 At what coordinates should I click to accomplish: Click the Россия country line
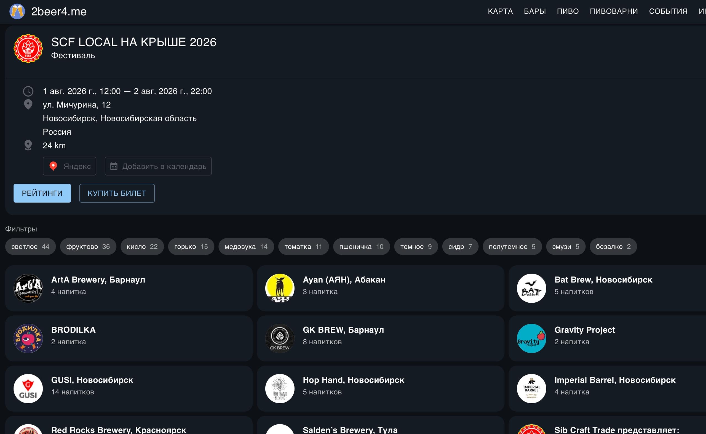coord(57,132)
